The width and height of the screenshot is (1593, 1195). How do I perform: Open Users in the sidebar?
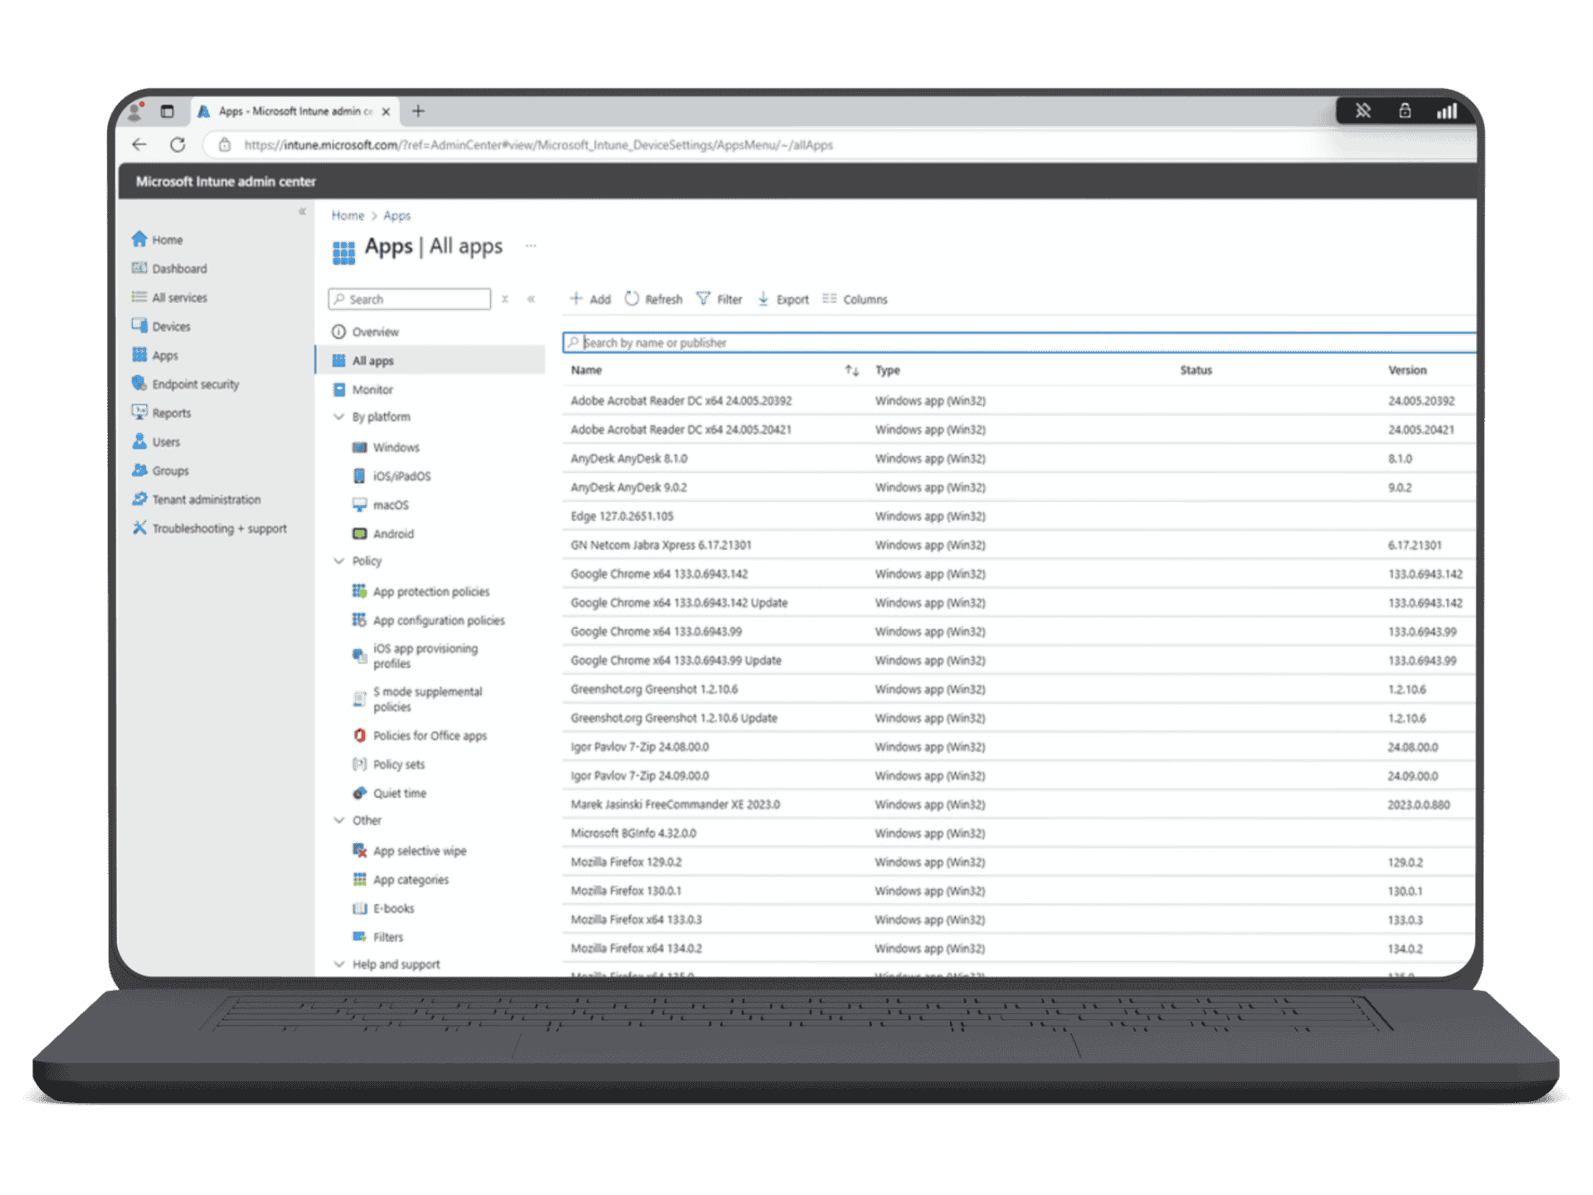coord(156,441)
